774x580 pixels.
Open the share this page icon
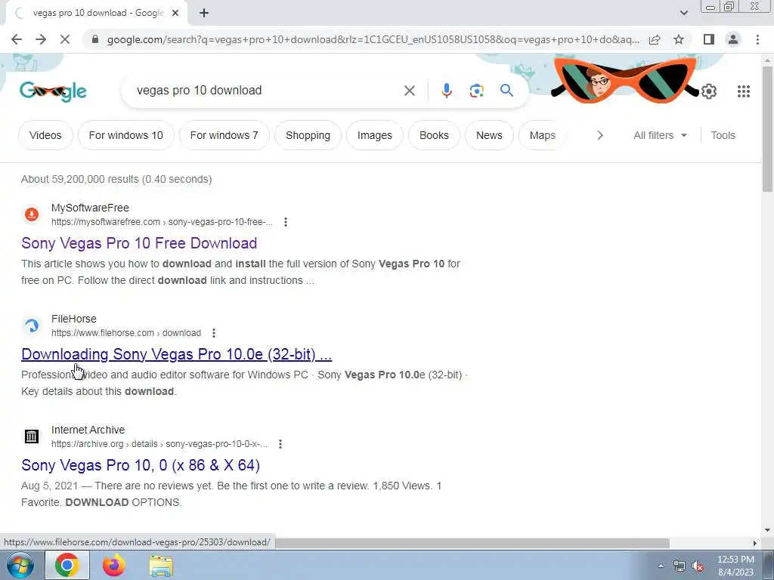(x=655, y=39)
